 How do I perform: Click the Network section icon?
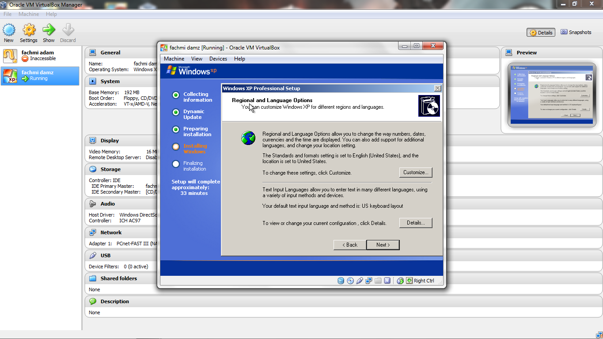[93, 232]
